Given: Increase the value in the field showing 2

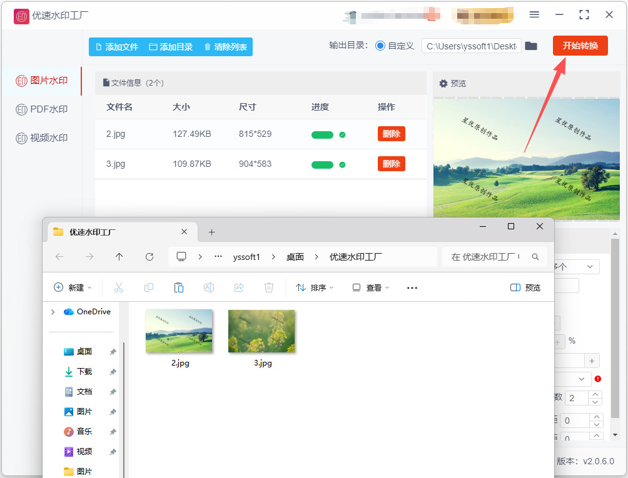Looking at the screenshot, I should tap(595, 394).
